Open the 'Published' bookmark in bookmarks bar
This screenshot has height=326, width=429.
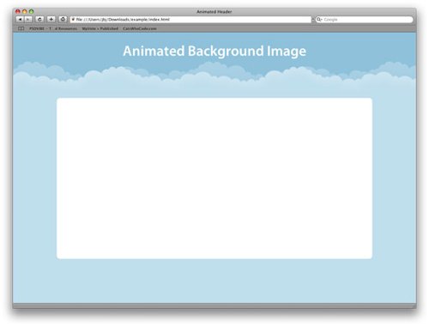(100, 28)
